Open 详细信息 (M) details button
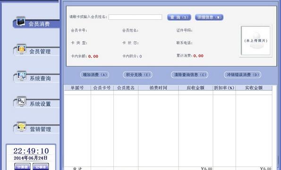The height and width of the screenshot is (170, 281). click(x=209, y=17)
